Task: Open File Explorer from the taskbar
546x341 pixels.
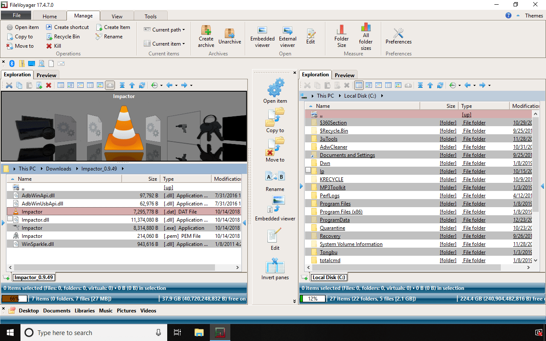Action: tap(199, 332)
